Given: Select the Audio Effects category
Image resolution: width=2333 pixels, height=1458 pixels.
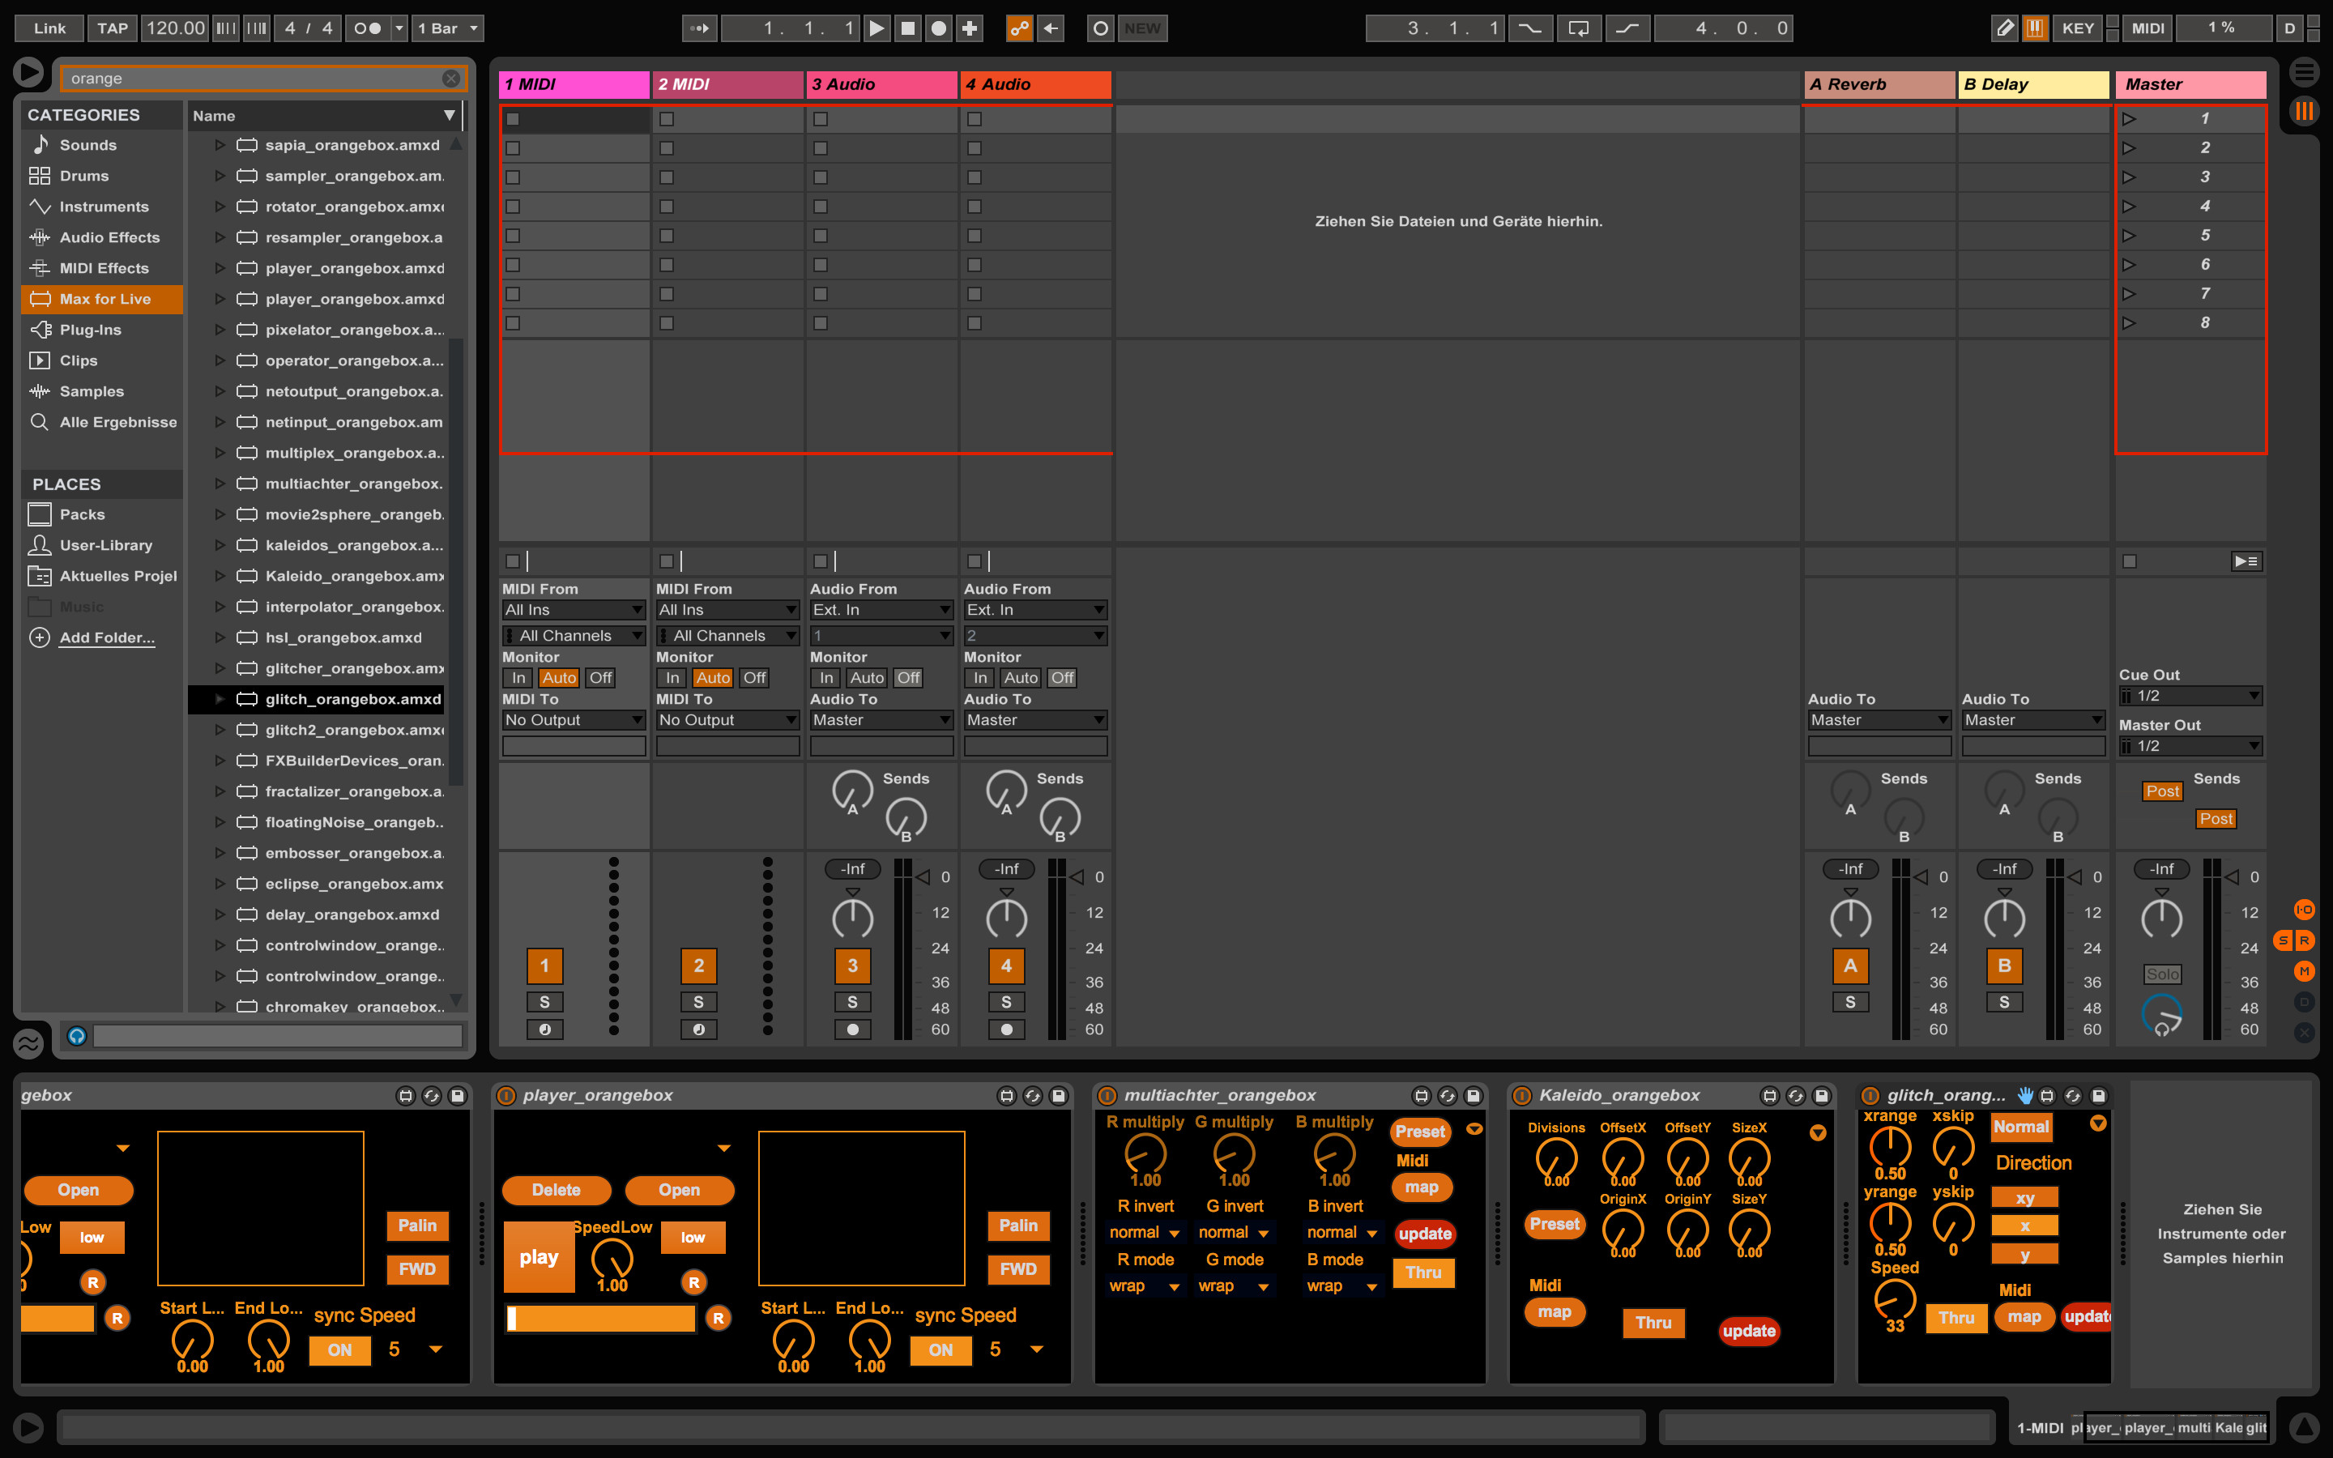Looking at the screenshot, I should [x=109, y=237].
